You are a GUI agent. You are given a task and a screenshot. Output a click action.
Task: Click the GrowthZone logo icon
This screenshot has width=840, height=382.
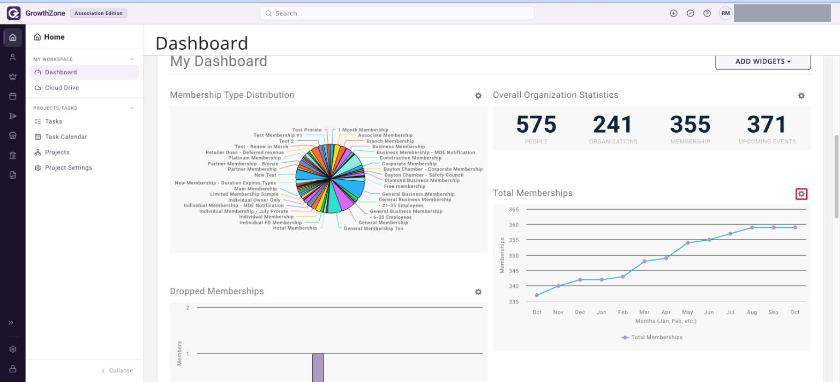tap(13, 13)
